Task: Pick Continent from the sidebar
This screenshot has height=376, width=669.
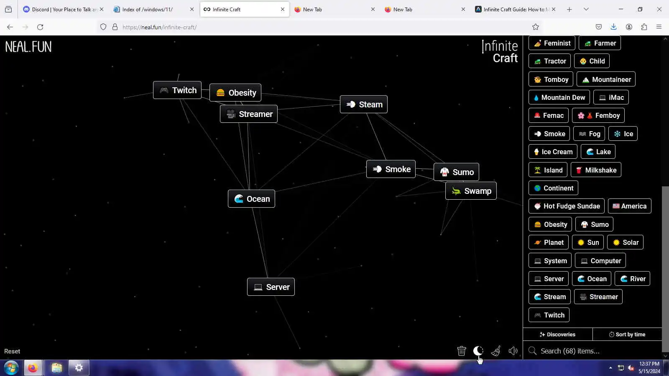Action: point(553,188)
